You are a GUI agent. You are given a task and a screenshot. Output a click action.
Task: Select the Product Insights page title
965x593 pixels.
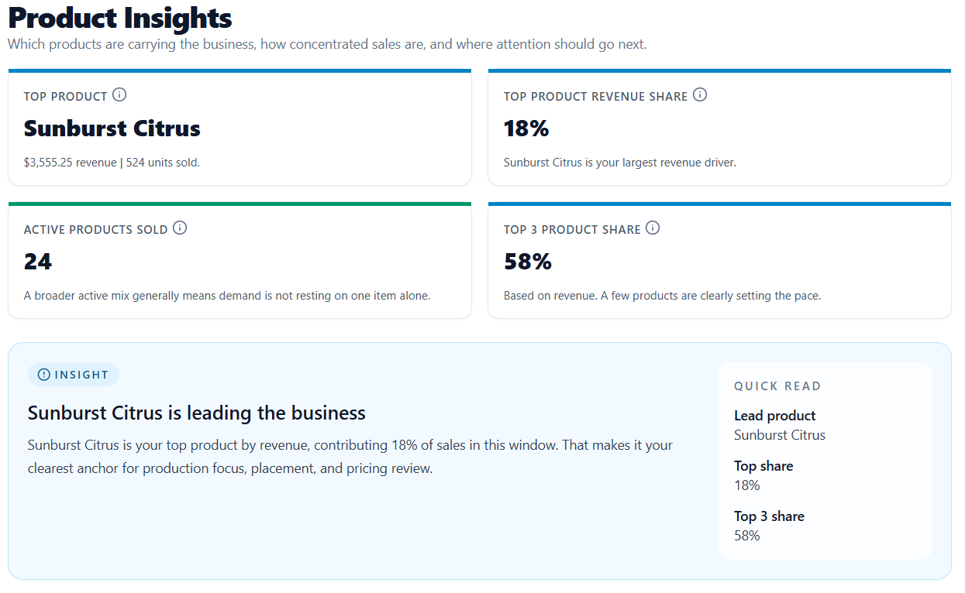coord(119,19)
